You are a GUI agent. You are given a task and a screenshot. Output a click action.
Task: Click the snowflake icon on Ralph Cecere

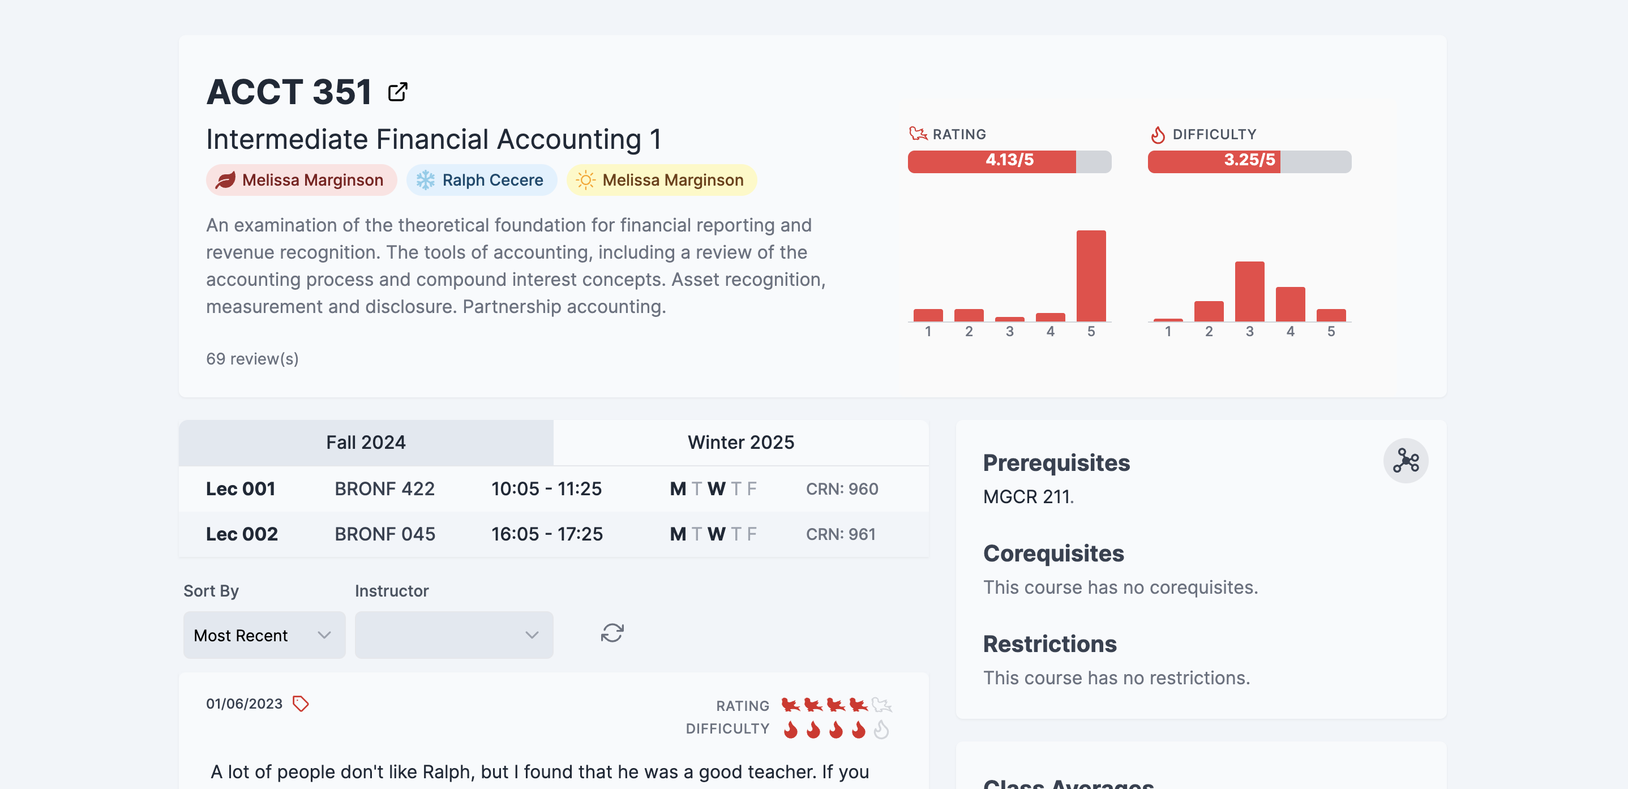[425, 181]
